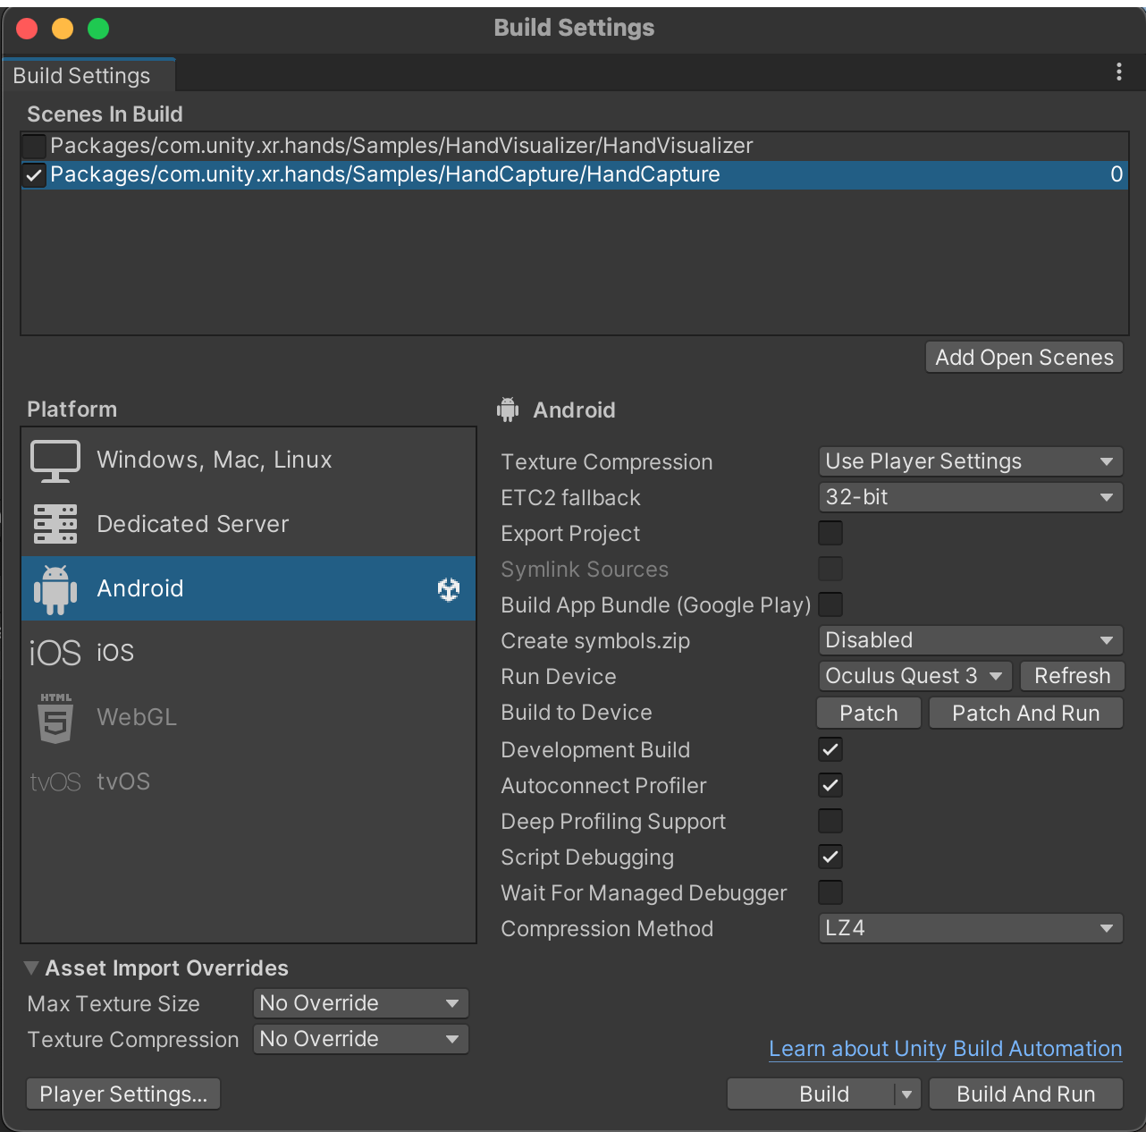
Task: Select the Windows, Mac, Linux platform icon
Action: click(55, 460)
